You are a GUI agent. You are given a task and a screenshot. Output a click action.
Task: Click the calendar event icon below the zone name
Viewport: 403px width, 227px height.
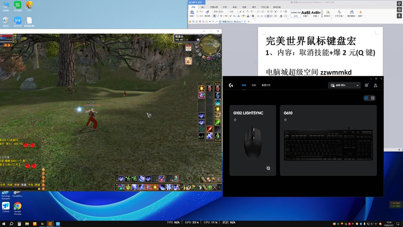[x=188, y=48]
